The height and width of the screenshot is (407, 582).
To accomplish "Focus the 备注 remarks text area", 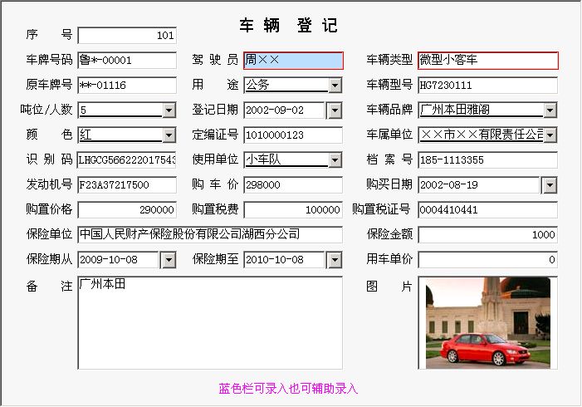I will [209, 322].
